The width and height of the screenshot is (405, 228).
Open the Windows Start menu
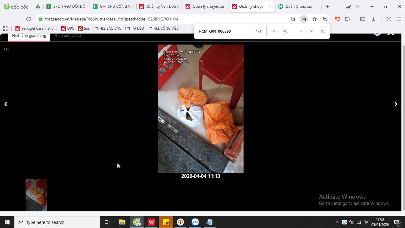tap(7, 222)
